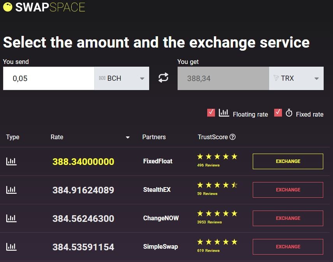Click the SwapSpace logo icon

(8, 7)
